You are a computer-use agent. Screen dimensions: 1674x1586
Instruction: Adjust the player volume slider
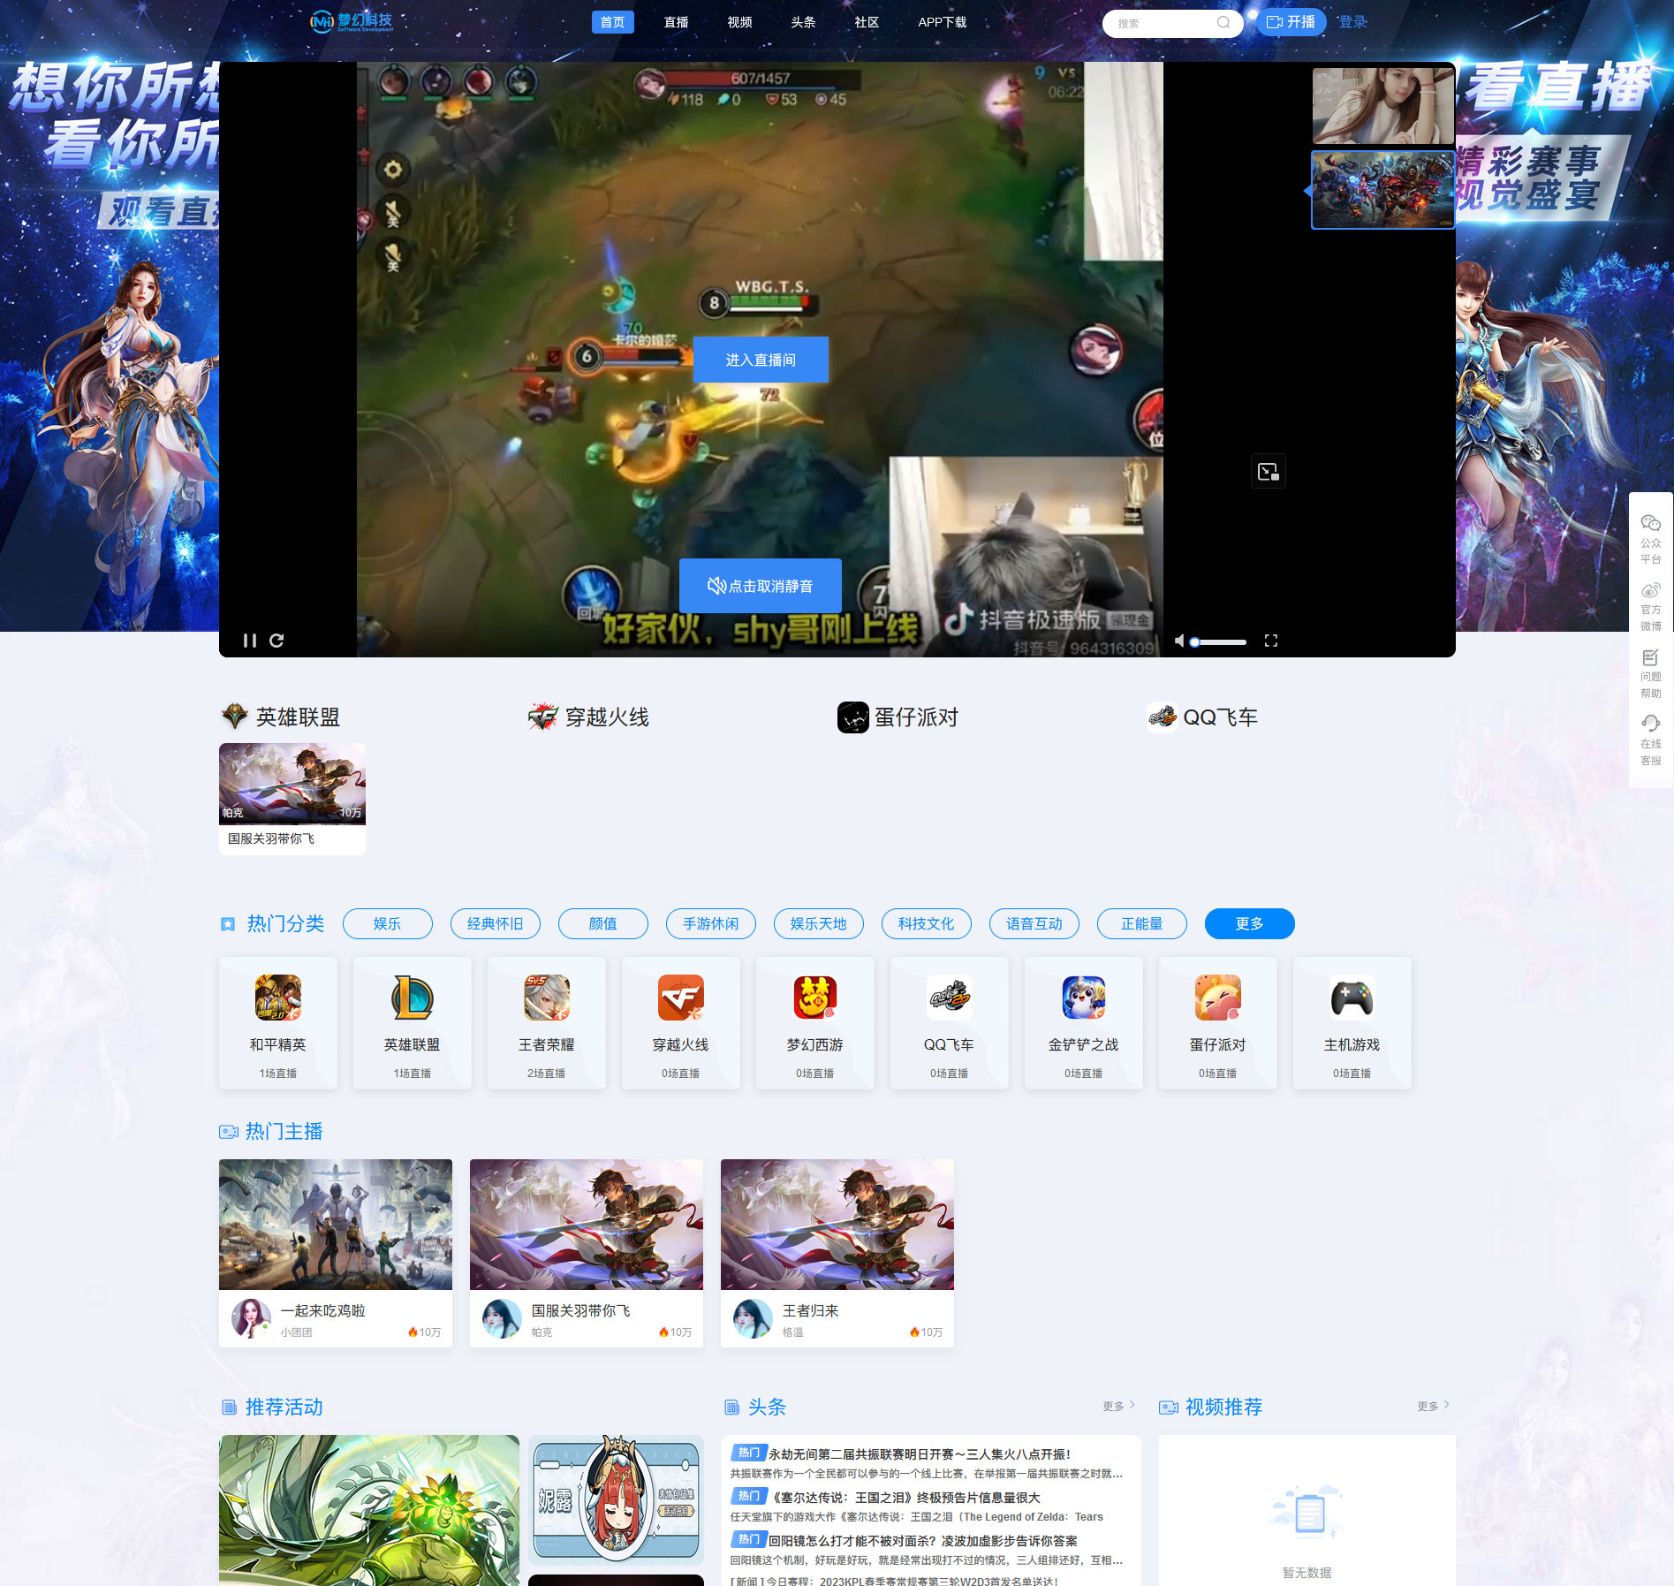tap(1218, 642)
